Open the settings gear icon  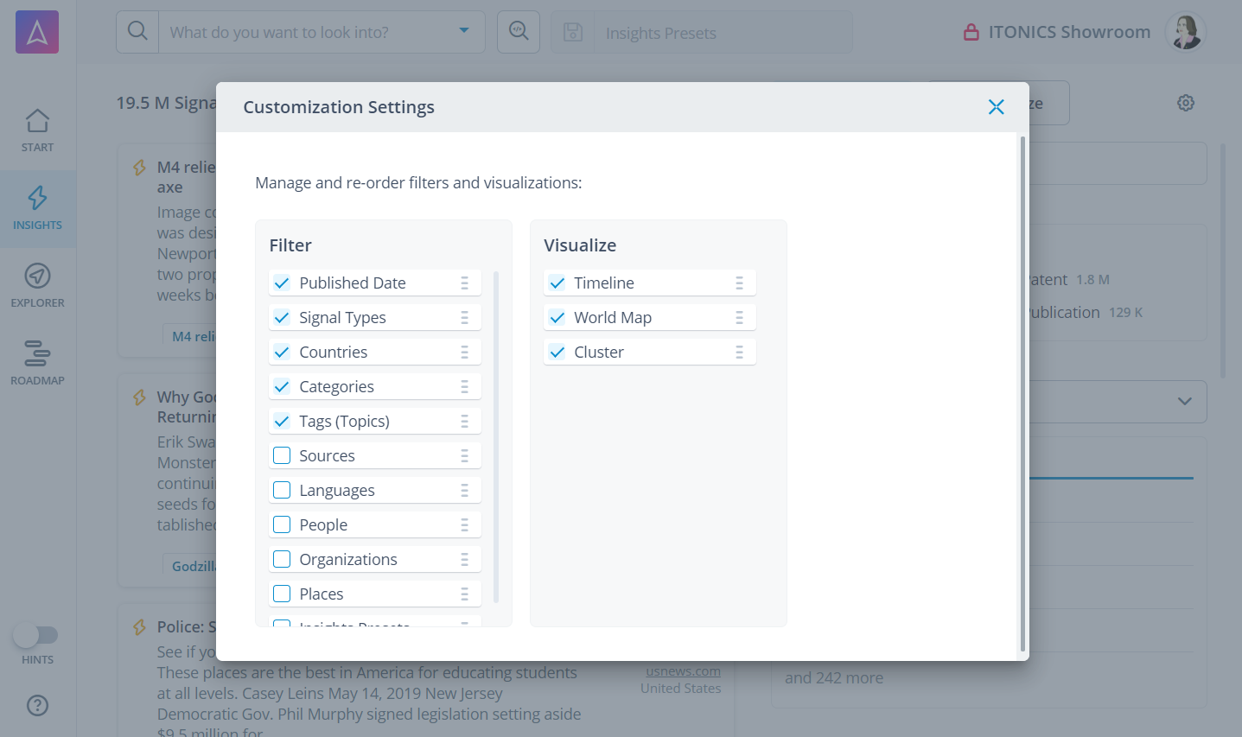[1185, 103]
